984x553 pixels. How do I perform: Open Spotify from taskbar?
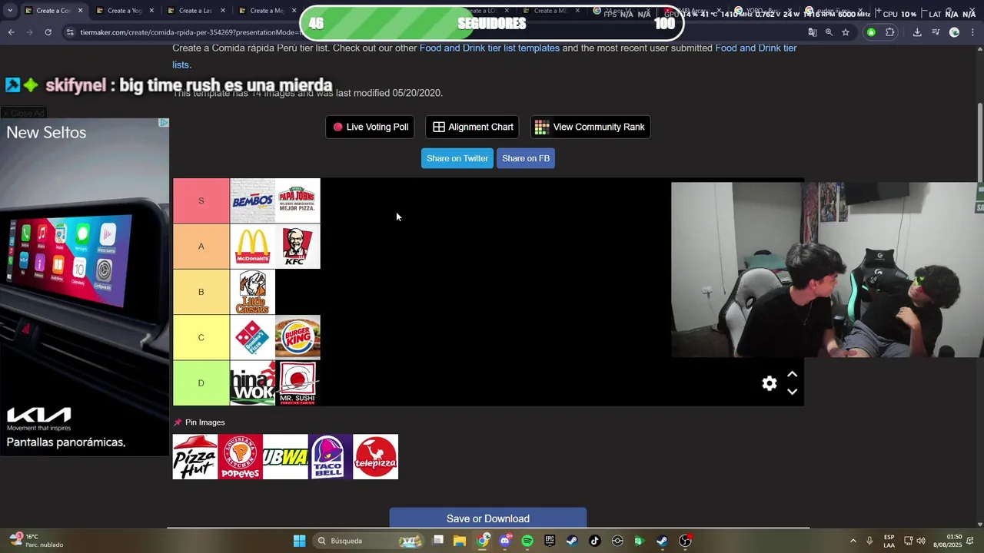[527, 541]
